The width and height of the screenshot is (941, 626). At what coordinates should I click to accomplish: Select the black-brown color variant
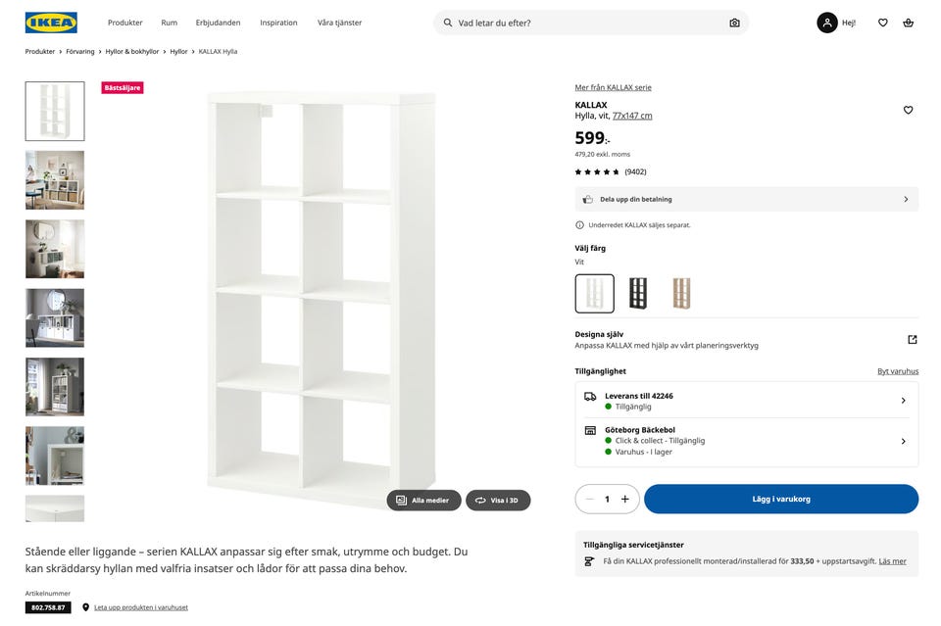tap(638, 293)
